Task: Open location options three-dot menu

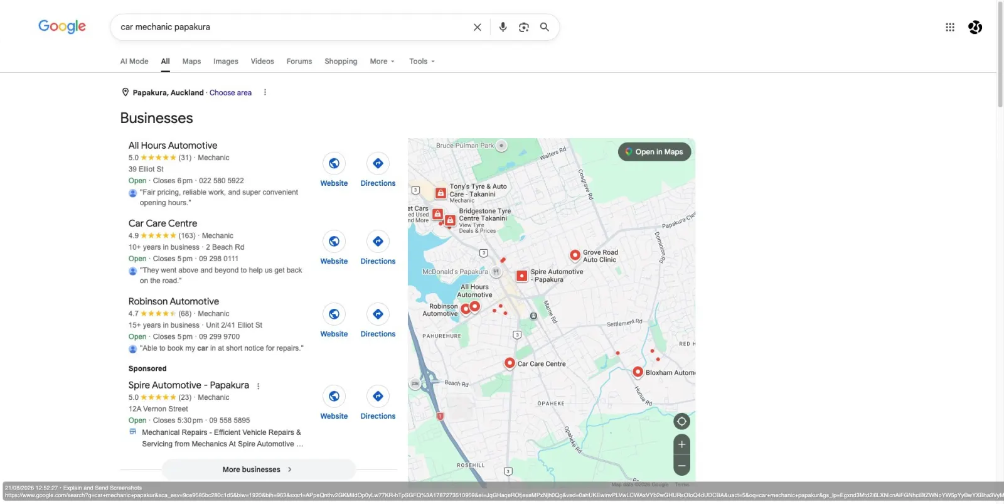Action: point(265,92)
